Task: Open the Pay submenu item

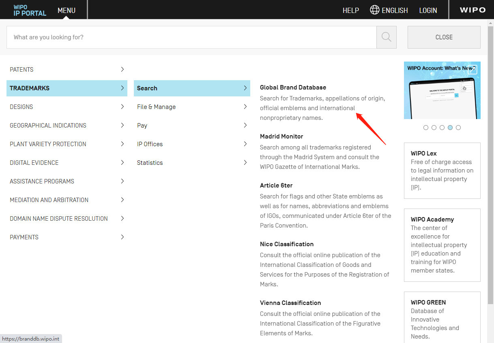Action: 192,125
